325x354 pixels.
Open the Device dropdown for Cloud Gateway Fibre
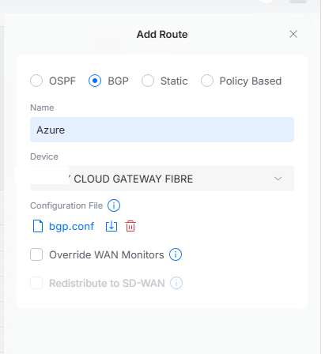click(x=162, y=179)
